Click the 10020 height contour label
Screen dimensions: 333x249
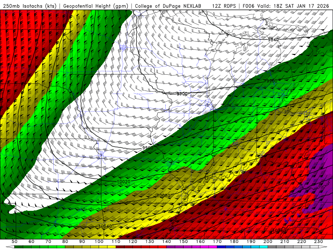[x=124, y=182]
